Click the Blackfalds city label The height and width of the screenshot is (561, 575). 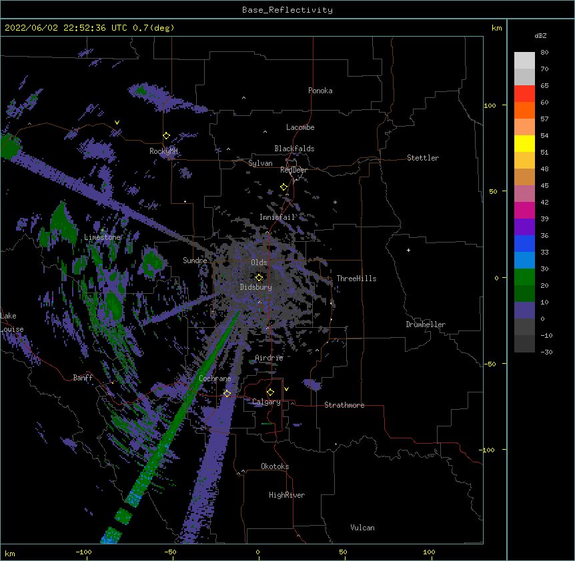click(x=294, y=149)
